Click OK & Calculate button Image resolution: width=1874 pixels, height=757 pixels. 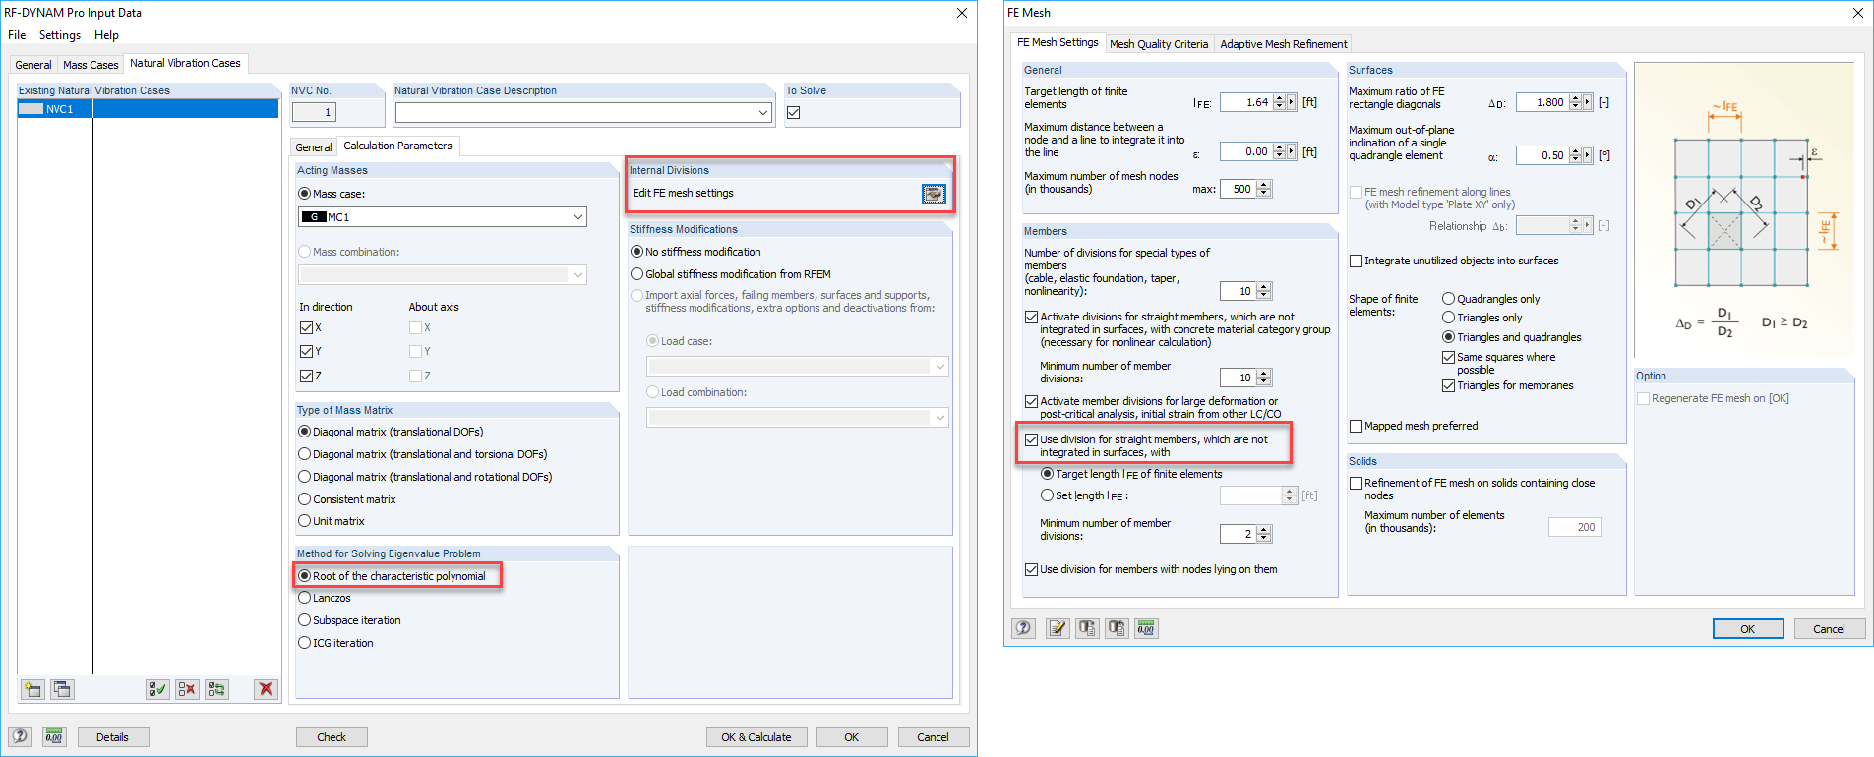coord(756,737)
